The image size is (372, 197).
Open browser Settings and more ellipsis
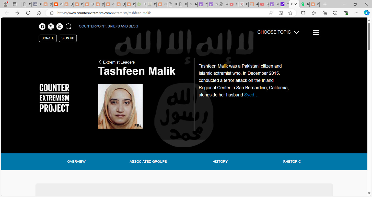[x=357, y=13]
